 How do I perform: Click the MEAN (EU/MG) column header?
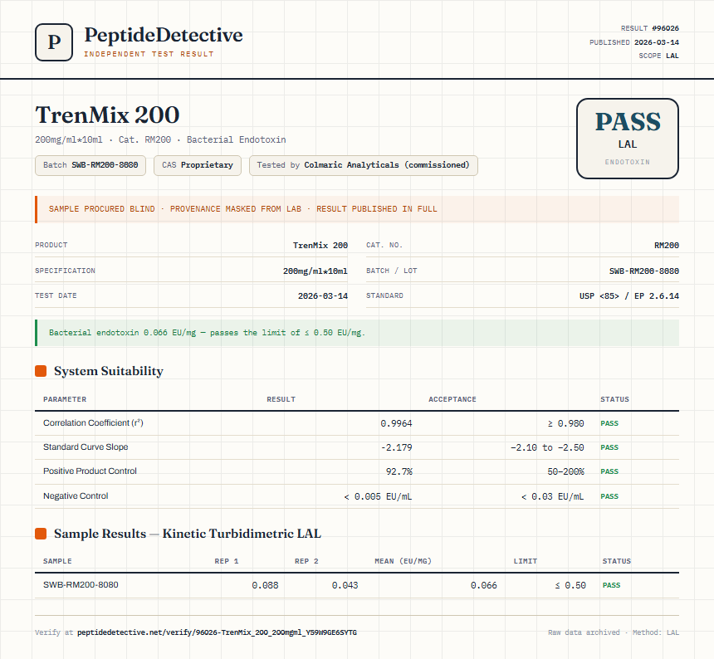(x=403, y=561)
